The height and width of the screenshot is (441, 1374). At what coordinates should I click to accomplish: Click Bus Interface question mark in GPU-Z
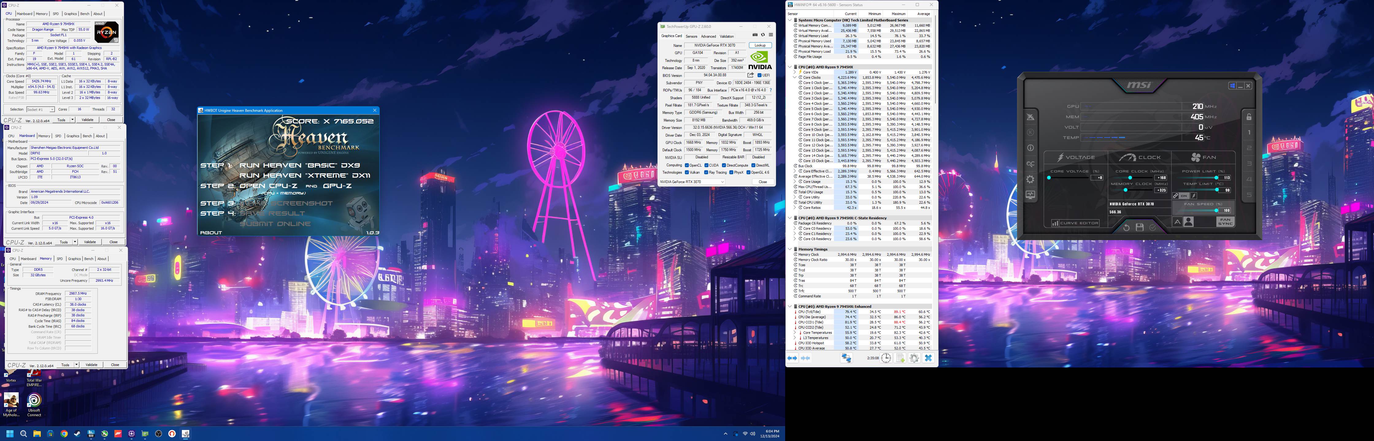click(771, 90)
